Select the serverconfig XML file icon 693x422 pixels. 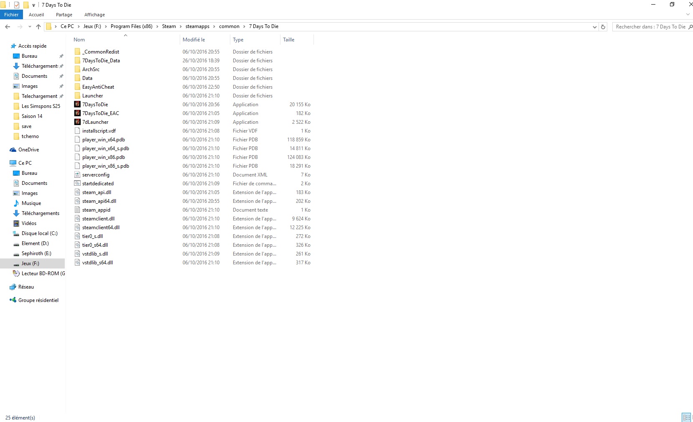77,175
